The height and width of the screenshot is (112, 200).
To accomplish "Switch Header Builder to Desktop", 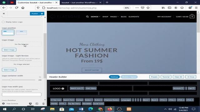I will [x=114, y=77].
